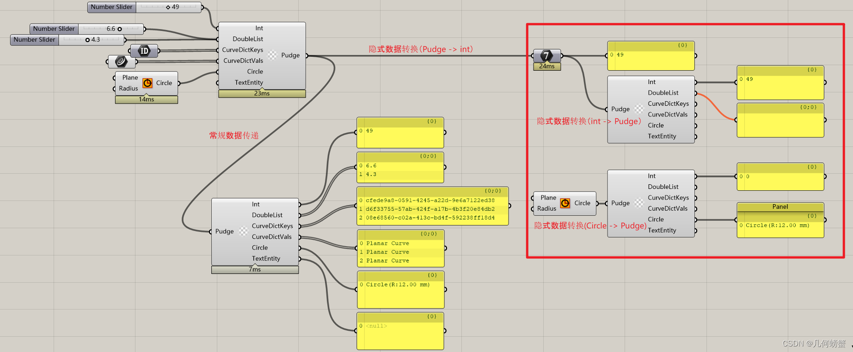Select the Planar Curve row with index 2
The height and width of the screenshot is (352, 853).
coord(400,261)
